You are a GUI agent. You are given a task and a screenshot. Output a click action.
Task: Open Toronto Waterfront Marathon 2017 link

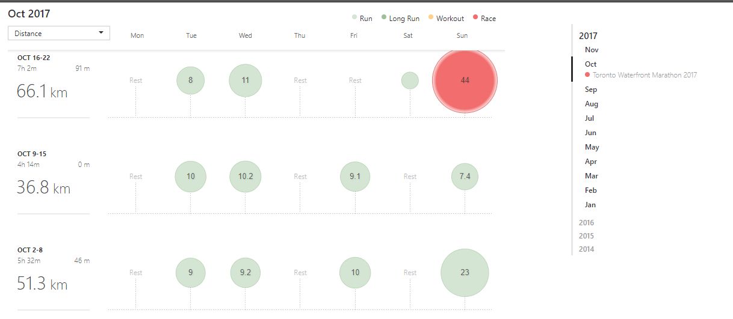[645, 75]
